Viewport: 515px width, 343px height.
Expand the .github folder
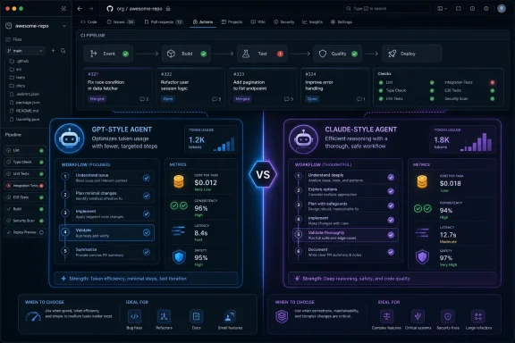coord(19,61)
